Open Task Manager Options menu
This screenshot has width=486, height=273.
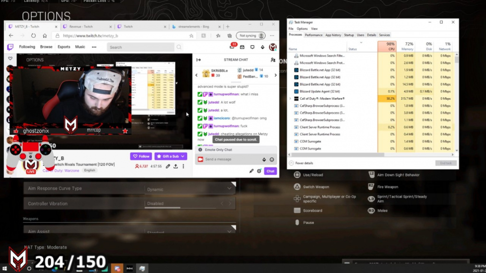tap(302, 29)
